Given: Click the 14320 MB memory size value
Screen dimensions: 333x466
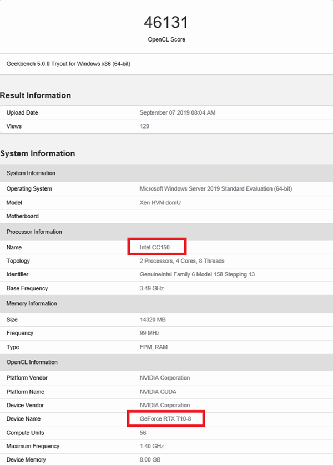Looking at the screenshot, I should [153, 320].
